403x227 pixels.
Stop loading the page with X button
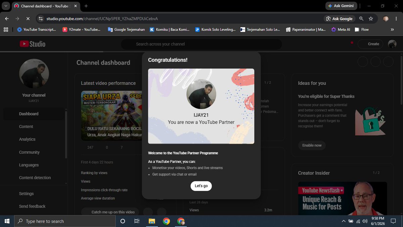coord(28,19)
